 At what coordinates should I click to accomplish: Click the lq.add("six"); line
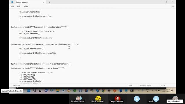click(27, 77)
